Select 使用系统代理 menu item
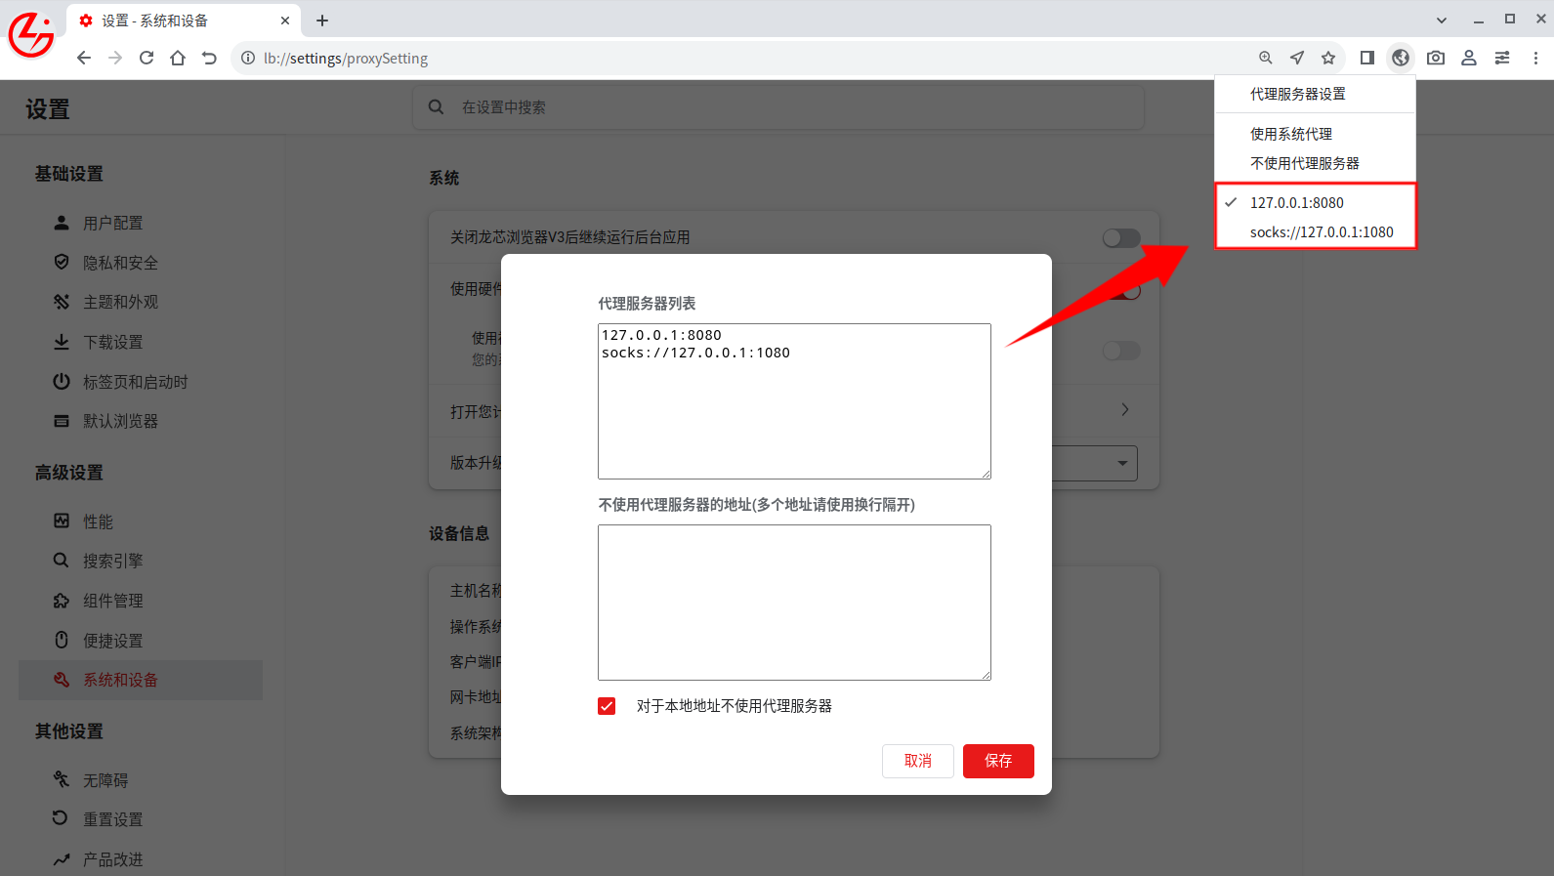Screen dimensions: 1554x876 (1315, 134)
